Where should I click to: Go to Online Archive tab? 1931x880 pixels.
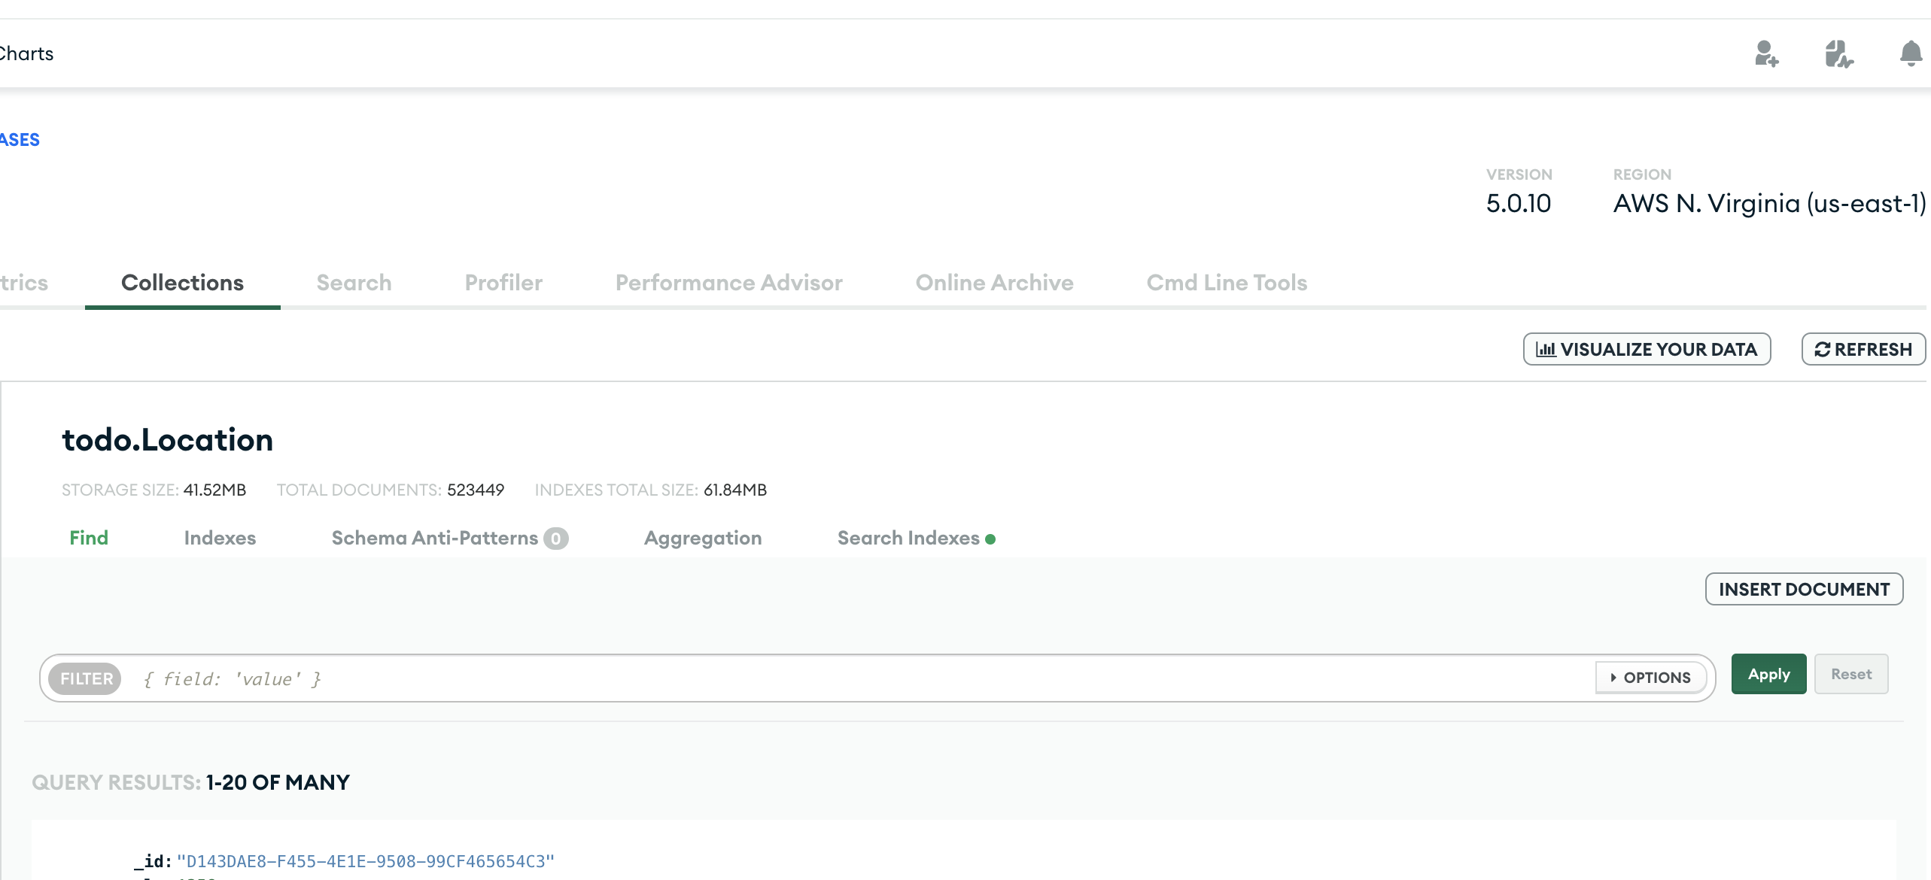[x=994, y=283]
